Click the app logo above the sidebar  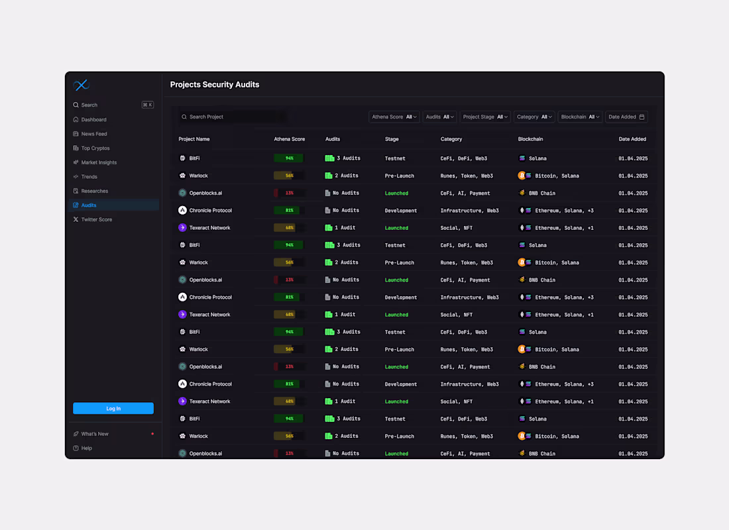point(81,85)
